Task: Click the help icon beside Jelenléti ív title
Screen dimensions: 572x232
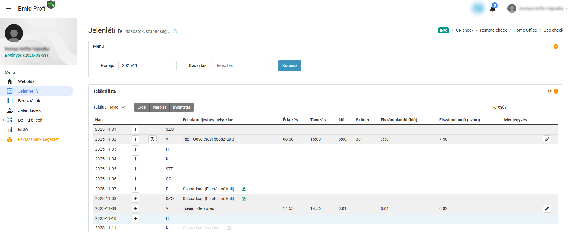Action: click(175, 31)
